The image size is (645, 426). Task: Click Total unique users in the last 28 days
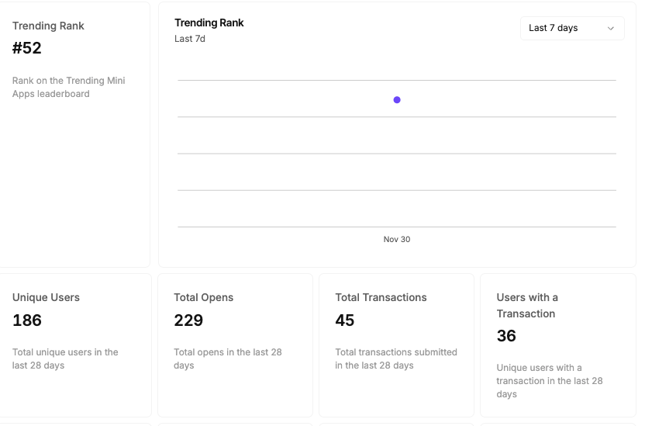point(65,358)
